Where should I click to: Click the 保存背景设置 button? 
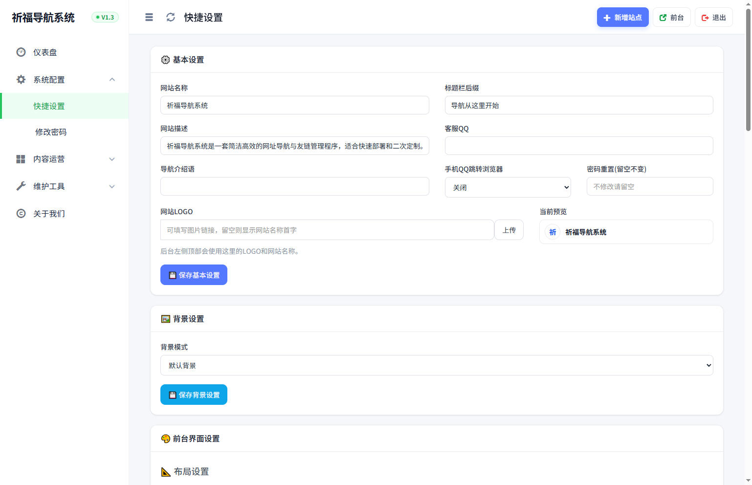[x=194, y=395]
